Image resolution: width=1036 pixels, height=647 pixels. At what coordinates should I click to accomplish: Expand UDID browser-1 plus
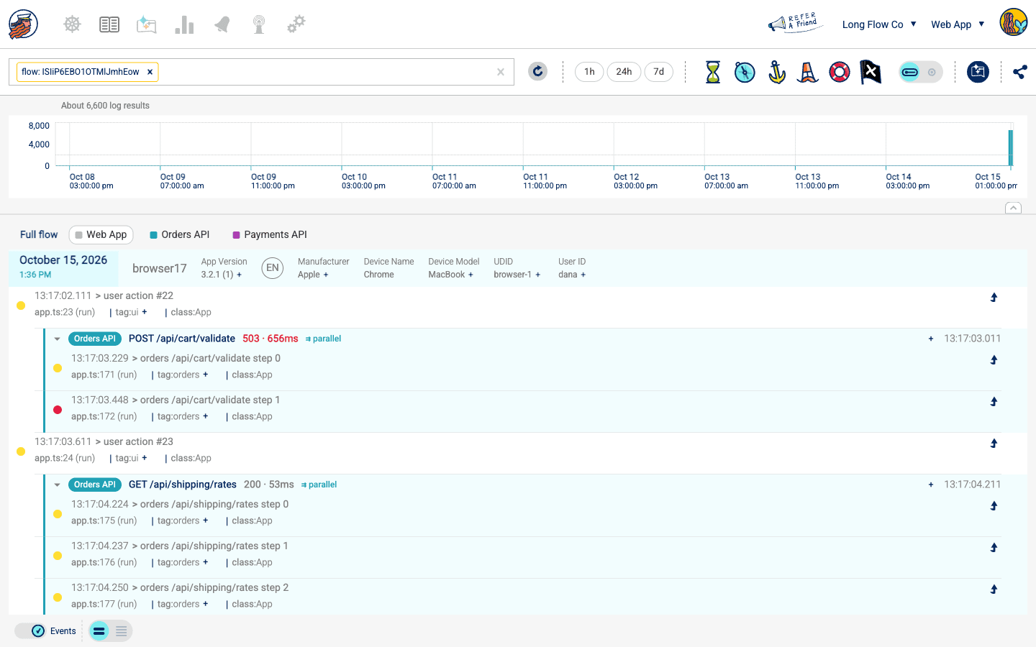pyautogui.click(x=537, y=275)
